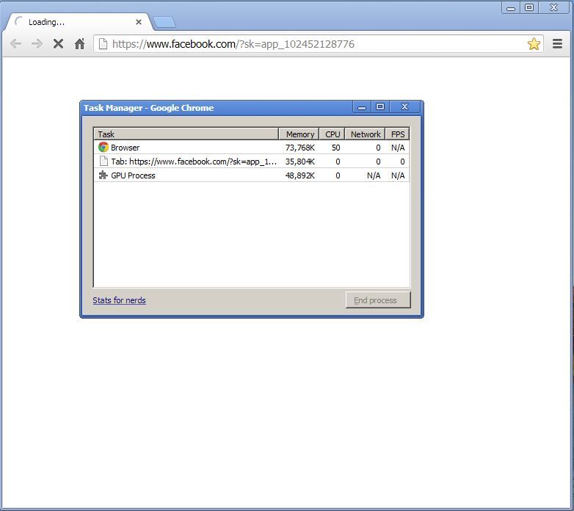
Task: Select the GPU Process row
Action: 252,175
